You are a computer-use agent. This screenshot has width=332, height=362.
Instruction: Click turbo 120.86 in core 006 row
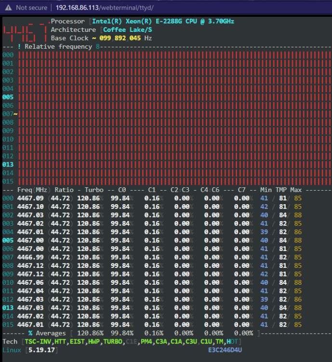click(x=89, y=249)
